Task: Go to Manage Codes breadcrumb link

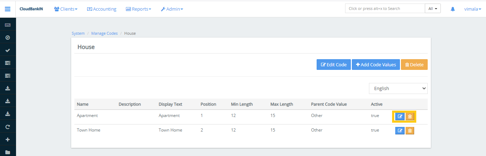Action: point(104,33)
